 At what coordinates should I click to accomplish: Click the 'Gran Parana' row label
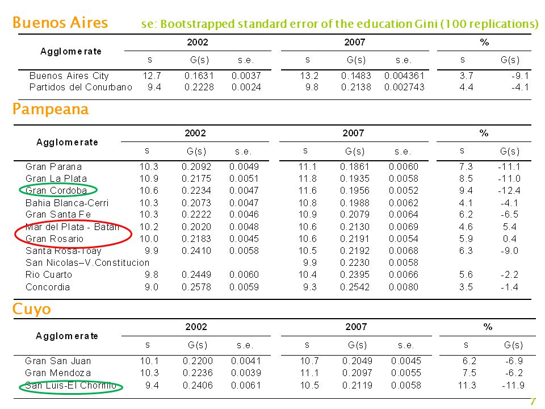pyautogui.click(x=53, y=166)
